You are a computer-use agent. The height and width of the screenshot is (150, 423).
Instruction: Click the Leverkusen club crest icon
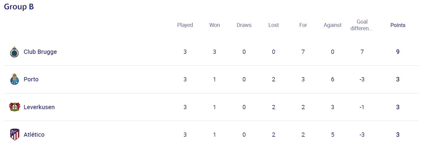pyautogui.click(x=14, y=107)
